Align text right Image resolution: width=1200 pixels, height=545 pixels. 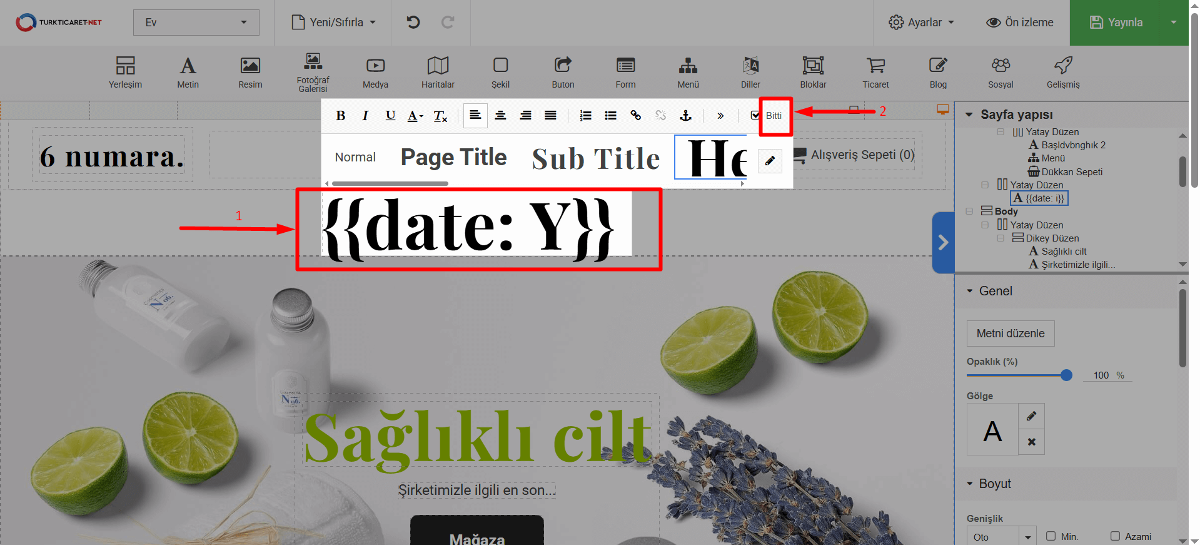click(x=525, y=116)
